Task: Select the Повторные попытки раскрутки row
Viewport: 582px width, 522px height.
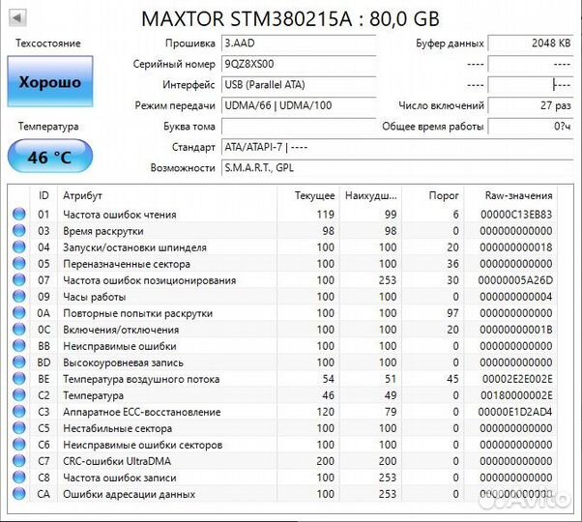Action: (x=282, y=313)
